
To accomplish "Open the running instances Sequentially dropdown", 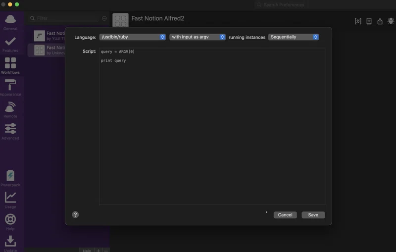I will tap(294, 37).
